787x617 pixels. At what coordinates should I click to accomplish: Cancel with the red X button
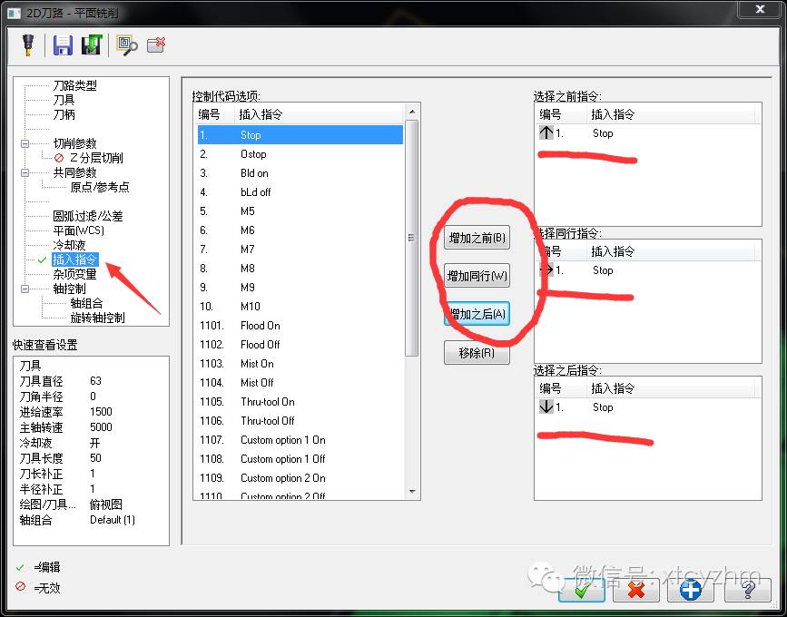click(636, 590)
